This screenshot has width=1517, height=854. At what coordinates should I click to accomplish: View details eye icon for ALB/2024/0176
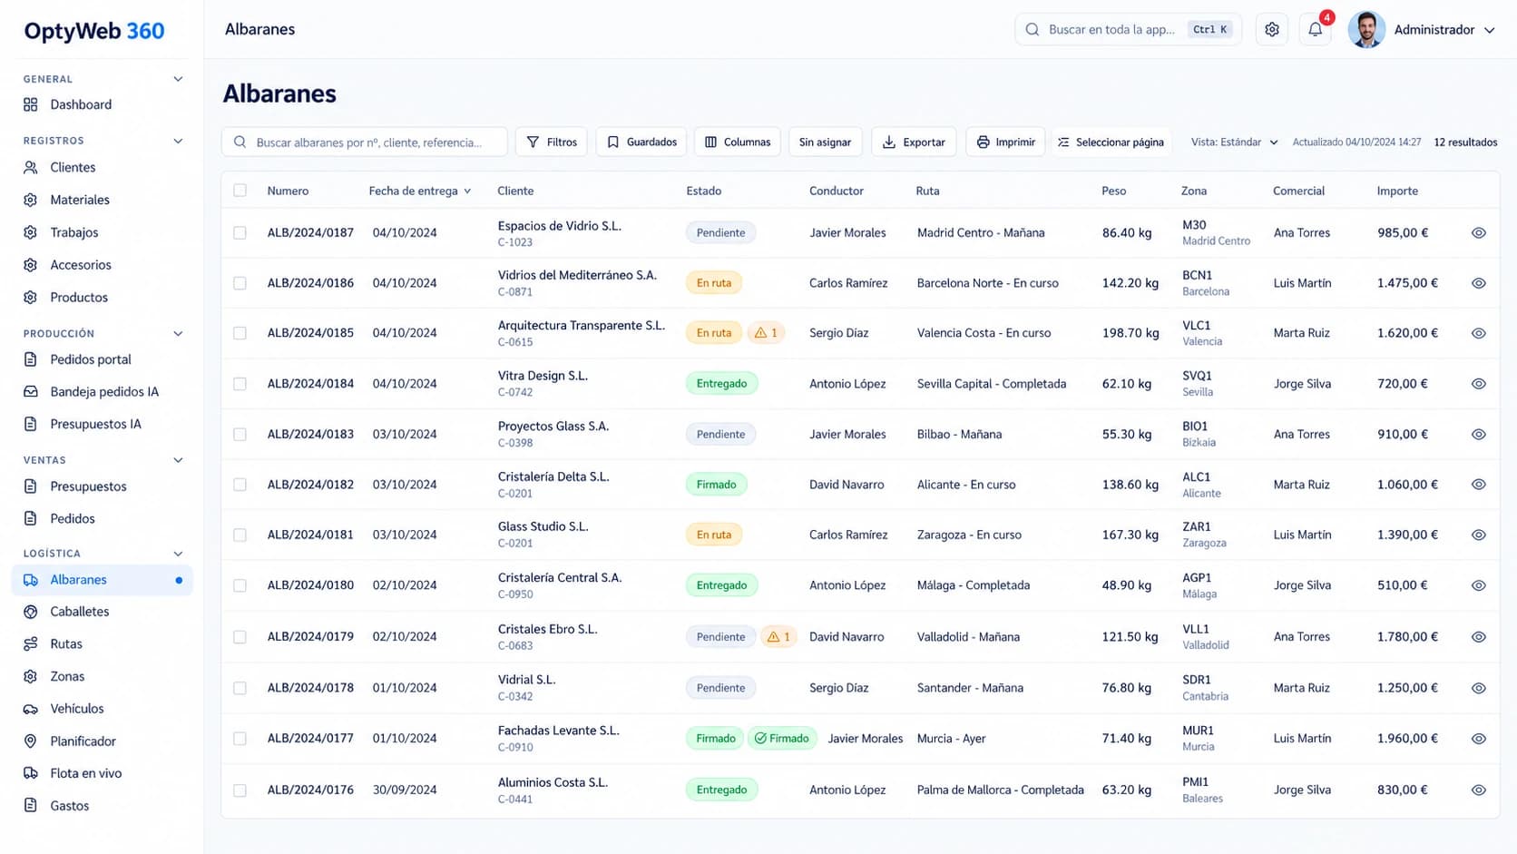pos(1478,790)
